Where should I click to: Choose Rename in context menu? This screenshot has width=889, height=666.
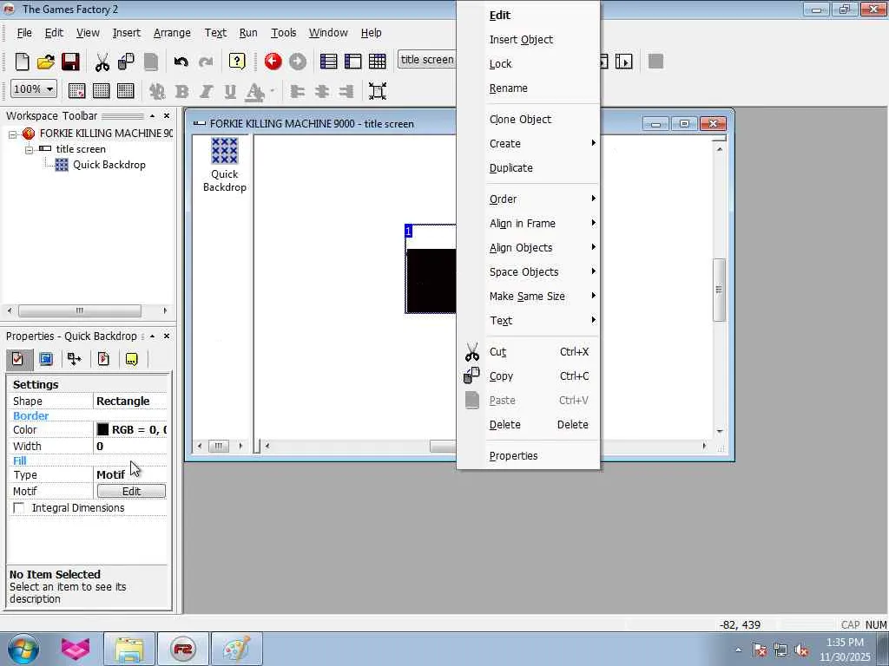point(509,88)
